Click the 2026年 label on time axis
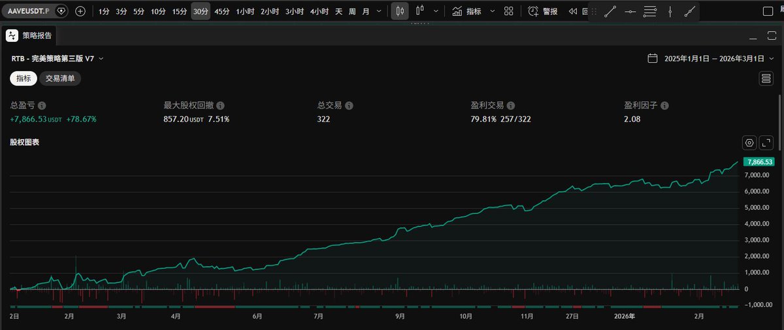This screenshot has width=784, height=330. (x=624, y=316)
